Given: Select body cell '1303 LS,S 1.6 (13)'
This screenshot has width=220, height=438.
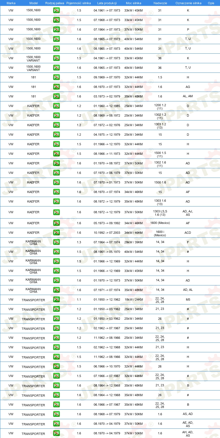Looking at the screenshot, I should tap(160, 213).
